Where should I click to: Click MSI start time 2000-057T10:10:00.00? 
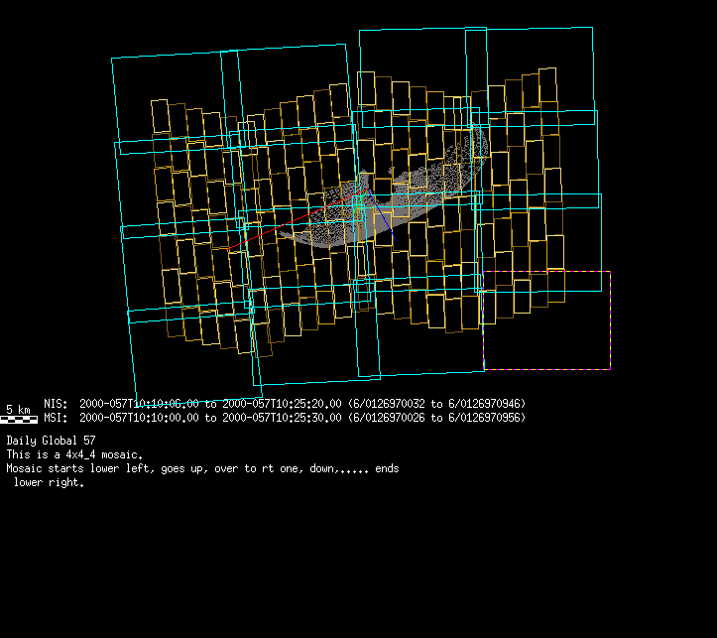(x=139, y=418)
